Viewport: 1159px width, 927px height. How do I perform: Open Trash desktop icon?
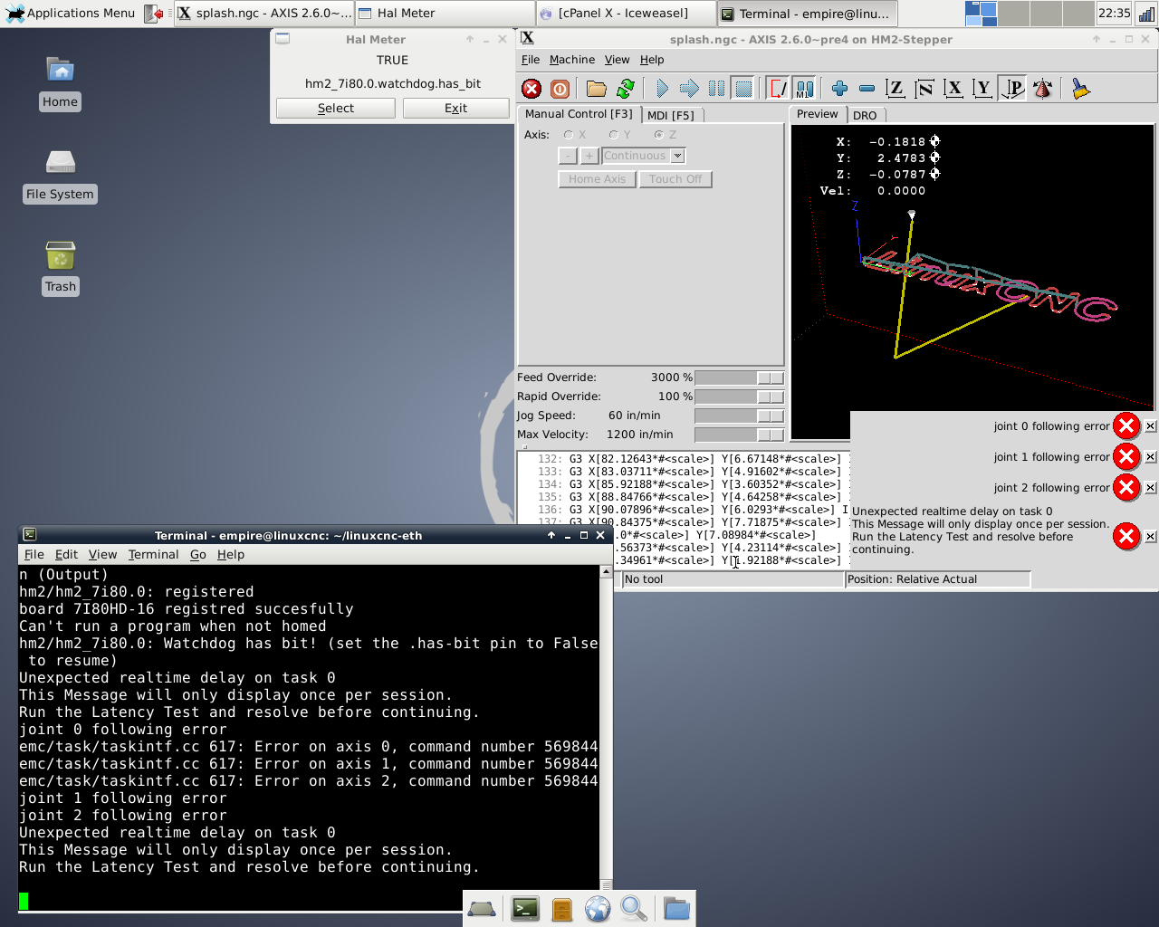(x=61, y=268)
